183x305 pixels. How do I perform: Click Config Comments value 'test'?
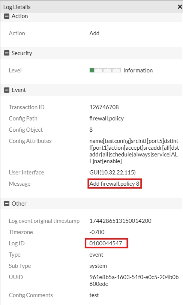[94, 295]
